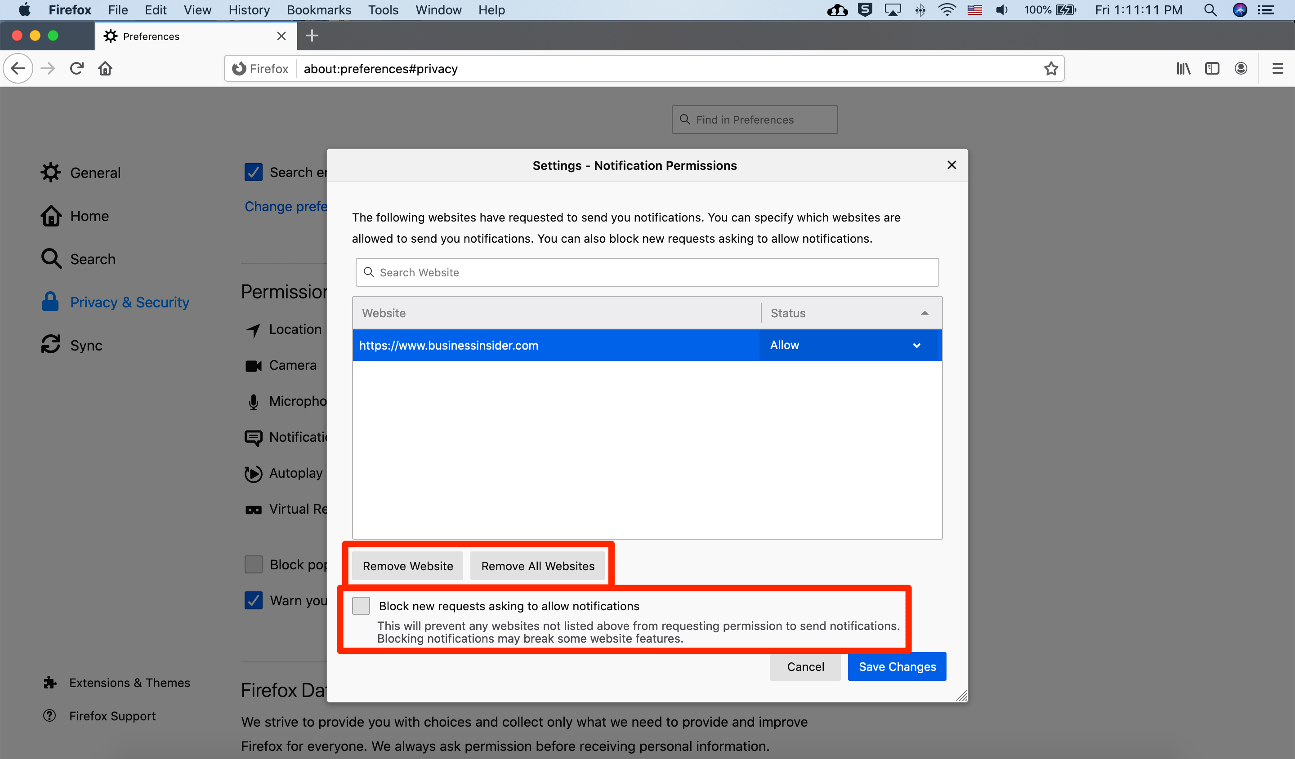Click the reload page icon
1295x759 pixels.
[77, 68]
